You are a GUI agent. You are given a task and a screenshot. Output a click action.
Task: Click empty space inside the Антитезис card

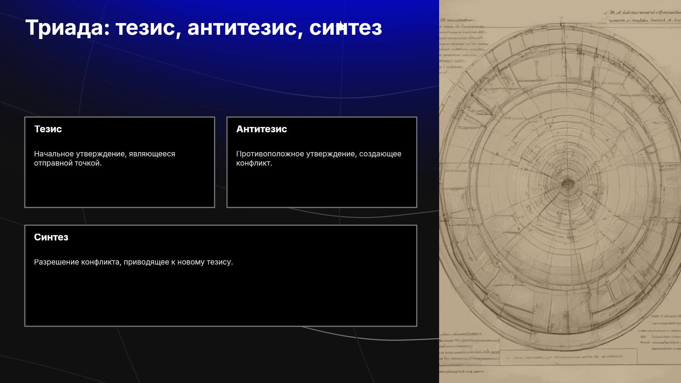(322, 188)
